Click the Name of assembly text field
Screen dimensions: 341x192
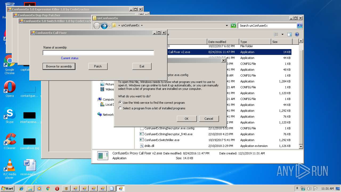[98, 53]
